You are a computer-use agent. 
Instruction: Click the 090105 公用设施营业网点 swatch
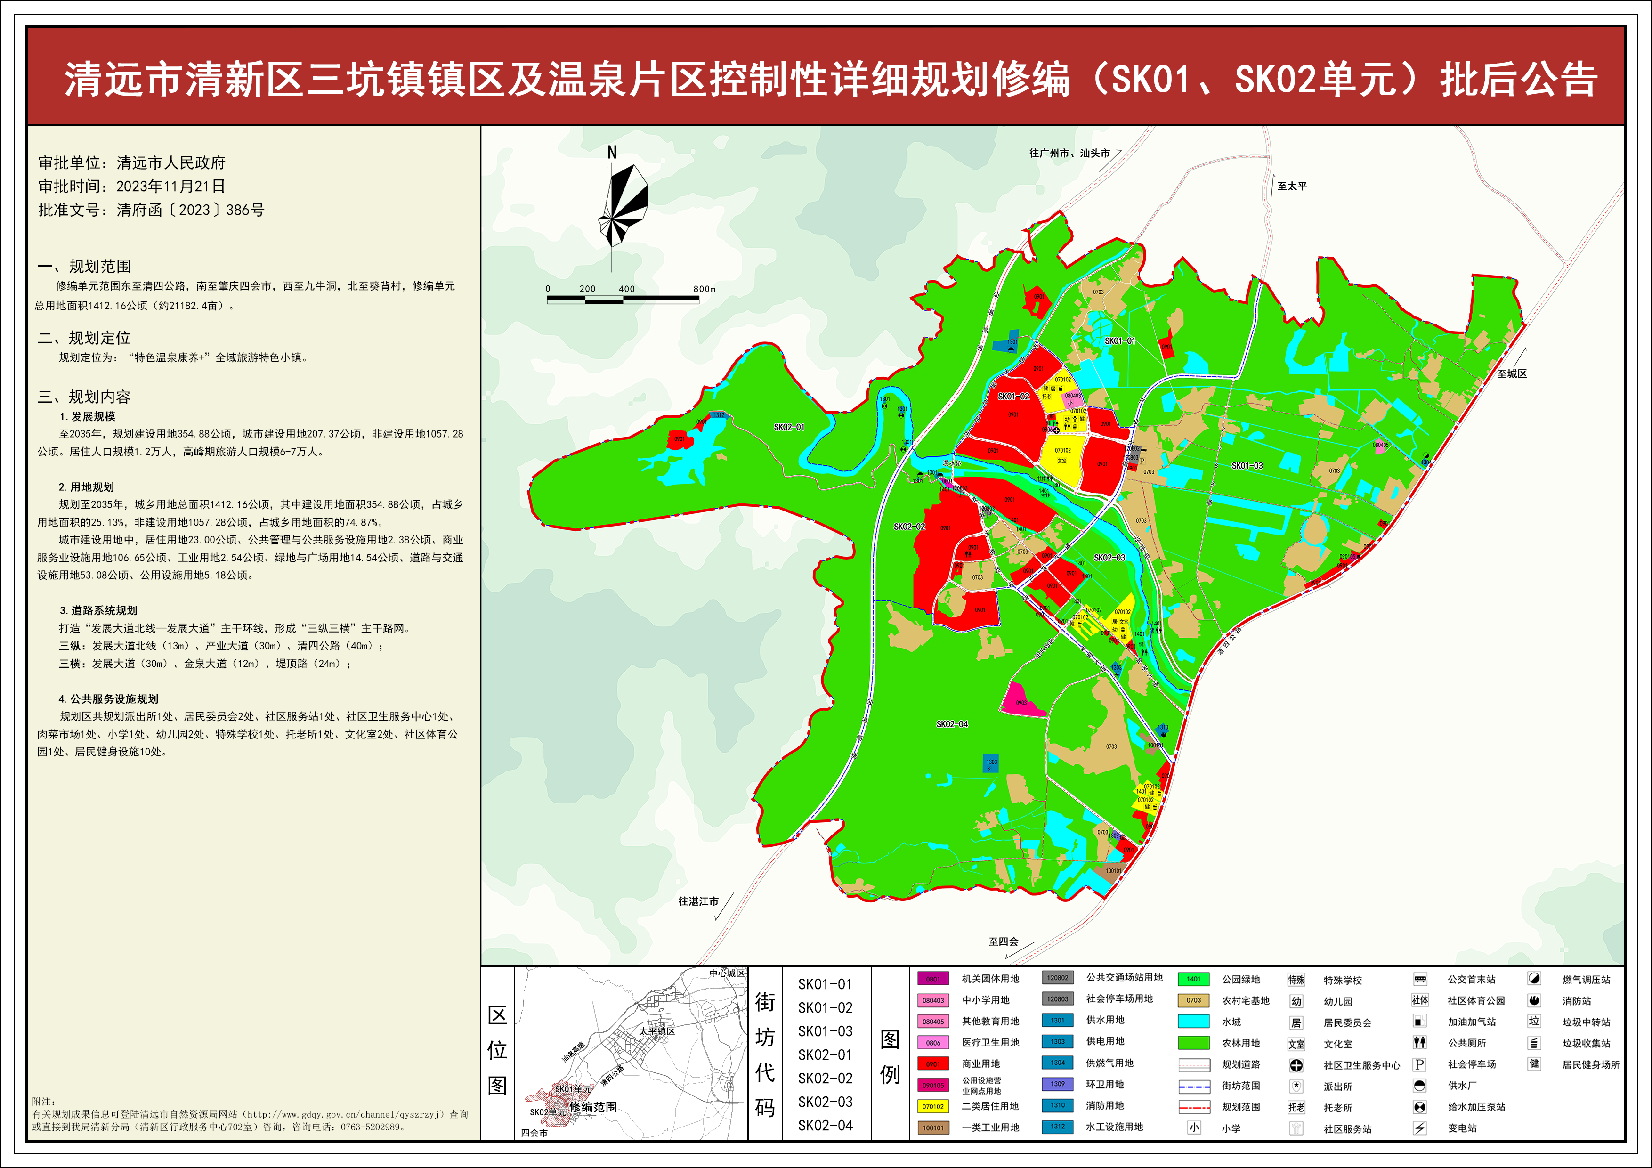coord(933,1085)
